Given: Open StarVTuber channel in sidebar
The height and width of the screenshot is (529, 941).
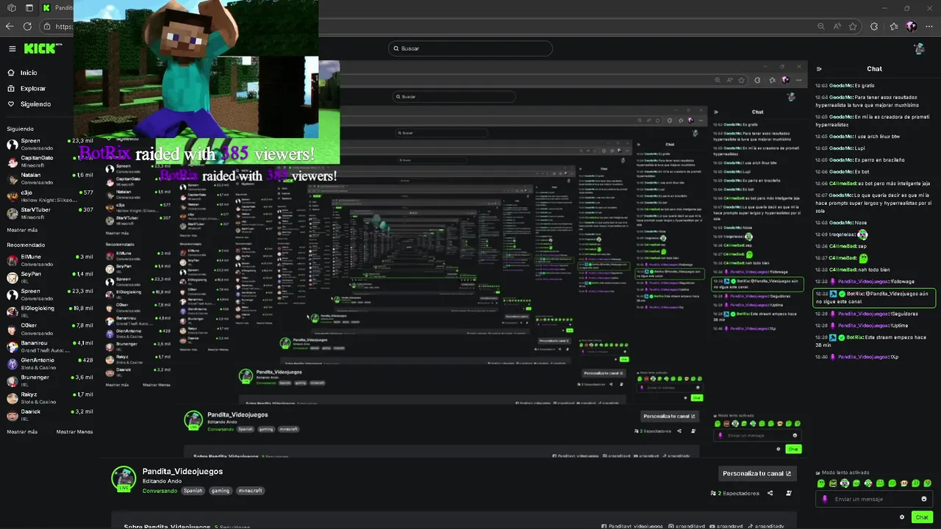Looking at the screenshot, I should coord(49,212).
